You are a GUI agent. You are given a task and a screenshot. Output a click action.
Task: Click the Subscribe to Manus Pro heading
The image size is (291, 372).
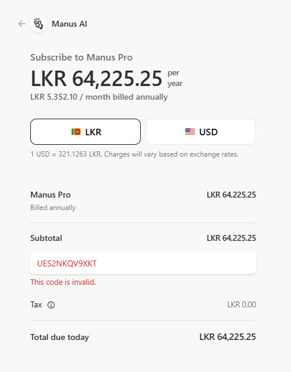[x=81, y=58]
